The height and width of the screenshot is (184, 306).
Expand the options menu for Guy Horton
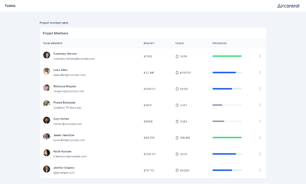click(x=260, y=121)
